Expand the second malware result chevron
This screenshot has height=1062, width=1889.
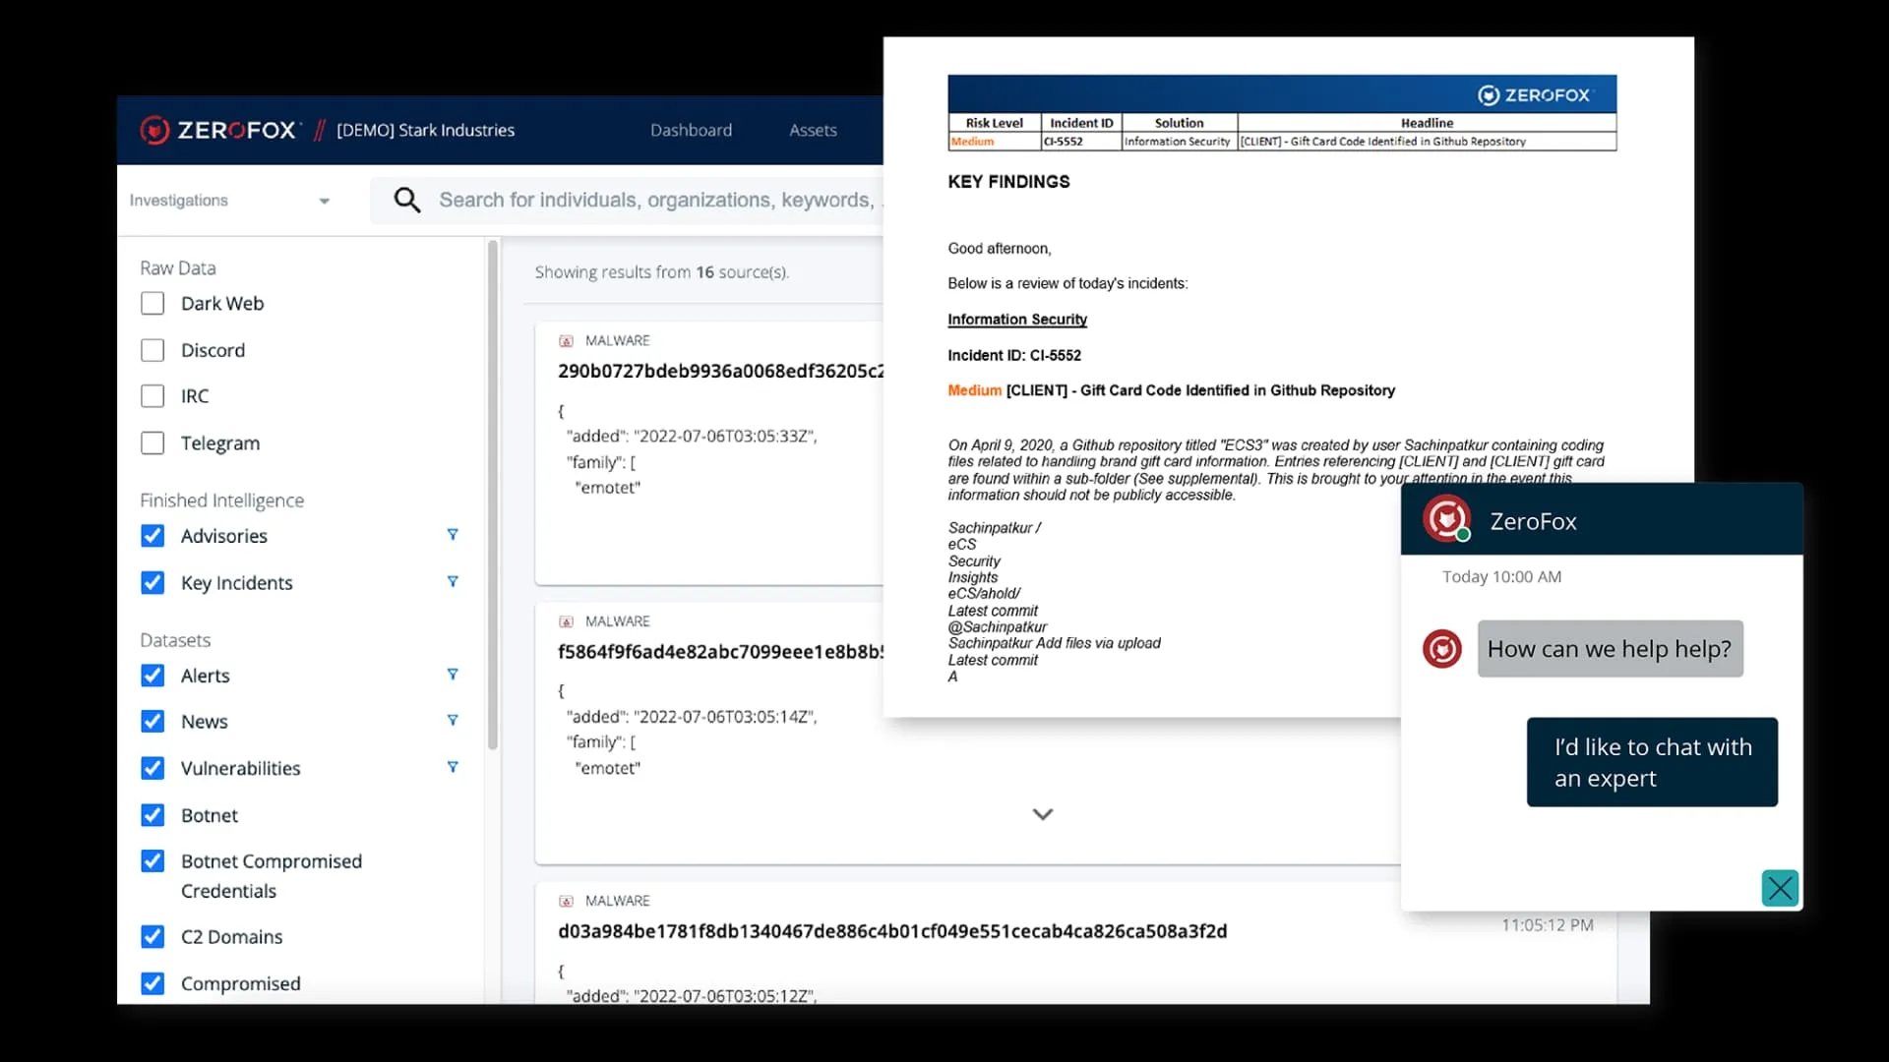point(1042,814)
